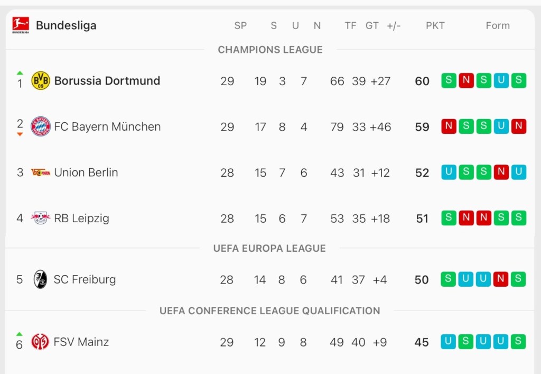Sort table by PKT column header

(435, 25)
